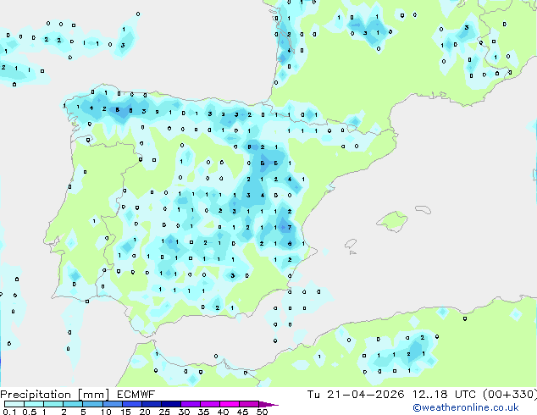The image size is (537, 415).
Task: Click the ECMWF model label
Action: click(x=136, y=395)
